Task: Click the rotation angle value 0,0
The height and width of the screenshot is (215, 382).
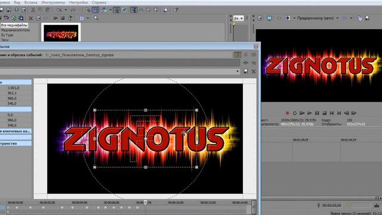Action: [x=10, y=115]
